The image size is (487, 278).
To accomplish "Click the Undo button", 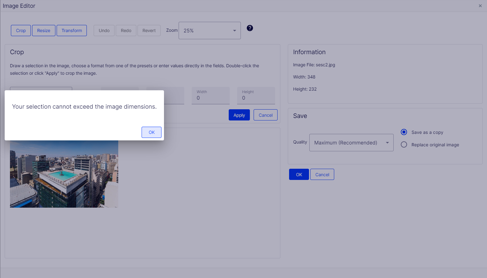I will pos(104,30).
